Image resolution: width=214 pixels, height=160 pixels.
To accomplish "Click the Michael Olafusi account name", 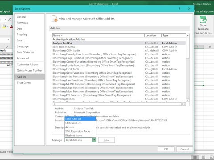I will point(202,4).
